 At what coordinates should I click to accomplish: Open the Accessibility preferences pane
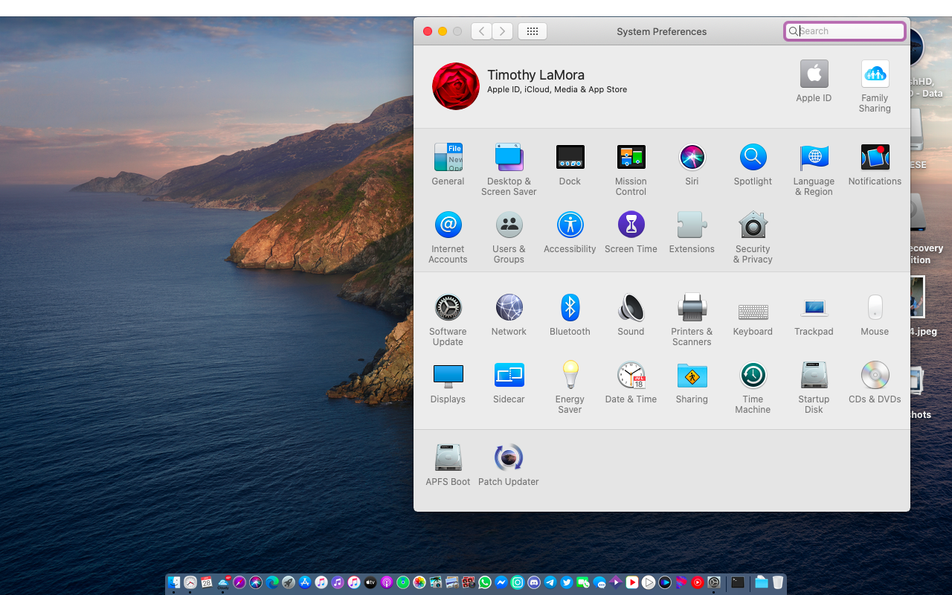[570, 232]
